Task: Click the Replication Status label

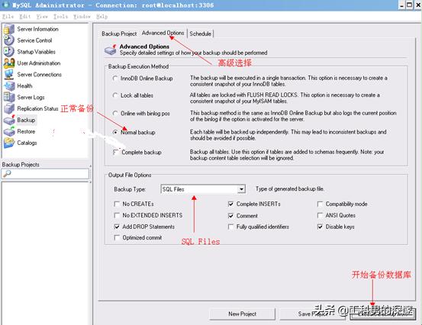Action: (37, 108)
